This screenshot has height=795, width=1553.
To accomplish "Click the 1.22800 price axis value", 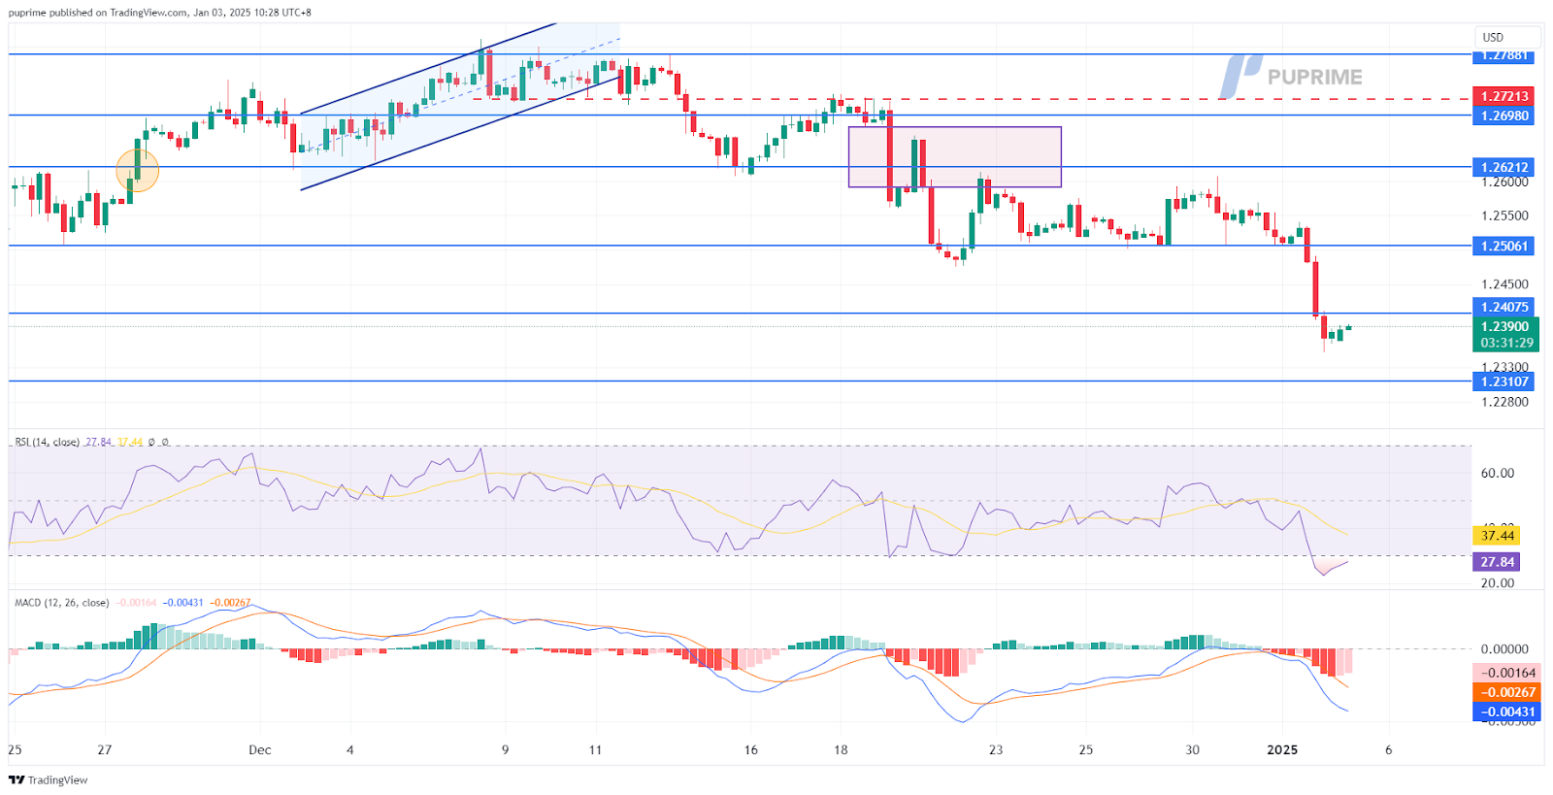I will click(1504, 402).
